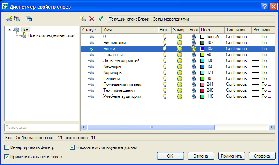Click the status icon of Кафедры layer
The image size is (279, 165).
pyautogui.click(x=91, y=67)
